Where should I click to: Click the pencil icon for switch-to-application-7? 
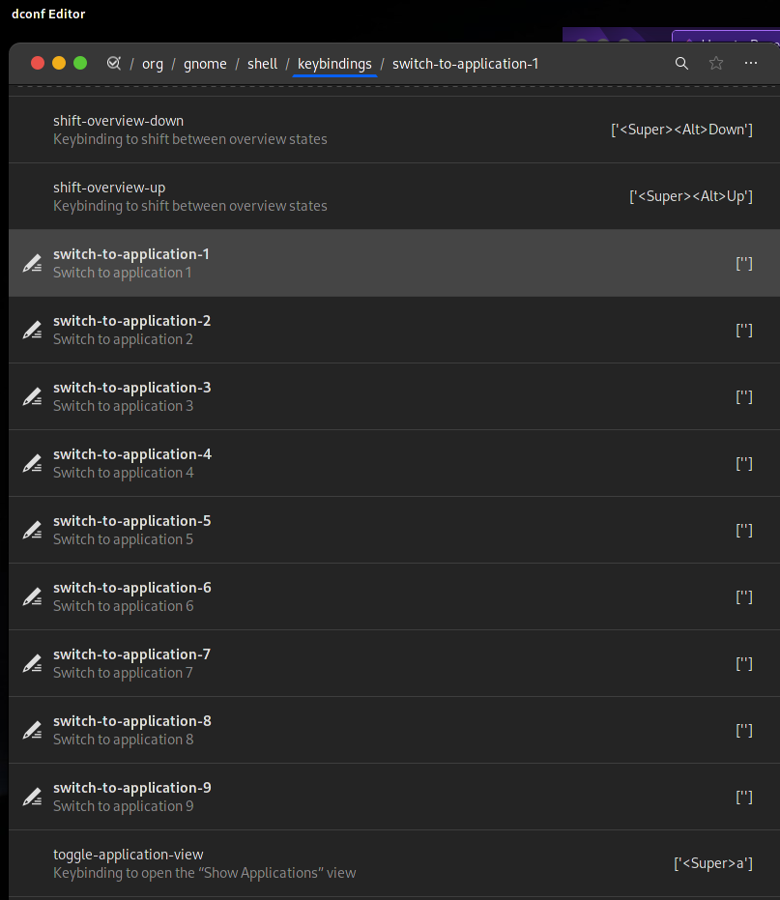32,663
